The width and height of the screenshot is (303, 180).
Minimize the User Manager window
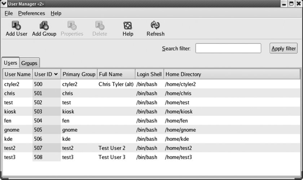pyautogui.click(x=284, y=4)
